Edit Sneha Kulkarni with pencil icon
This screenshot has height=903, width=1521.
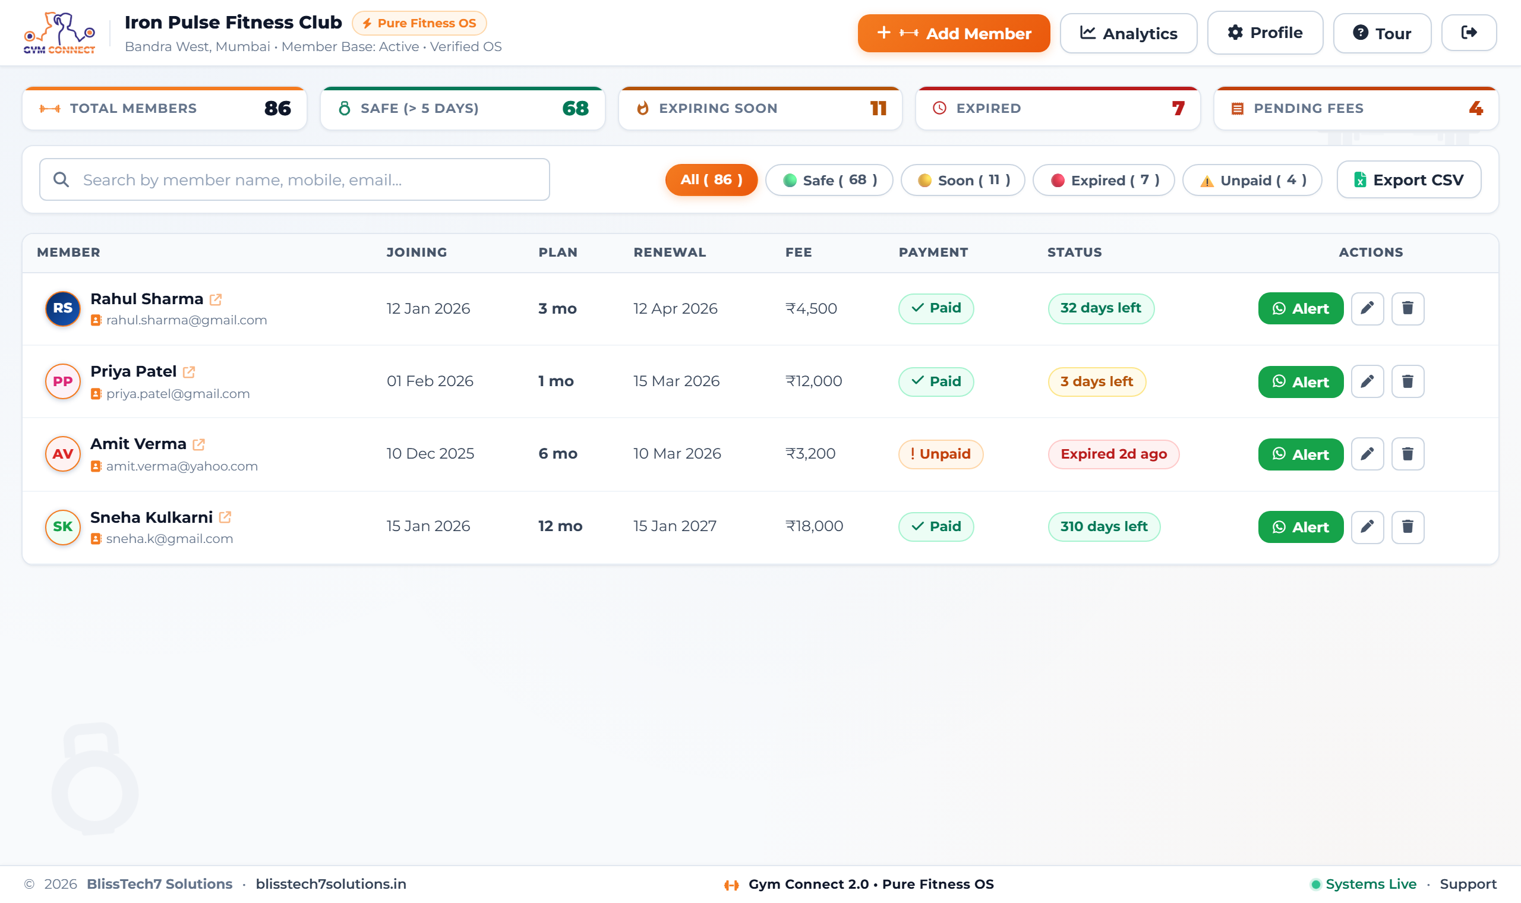coord(1367,527)
